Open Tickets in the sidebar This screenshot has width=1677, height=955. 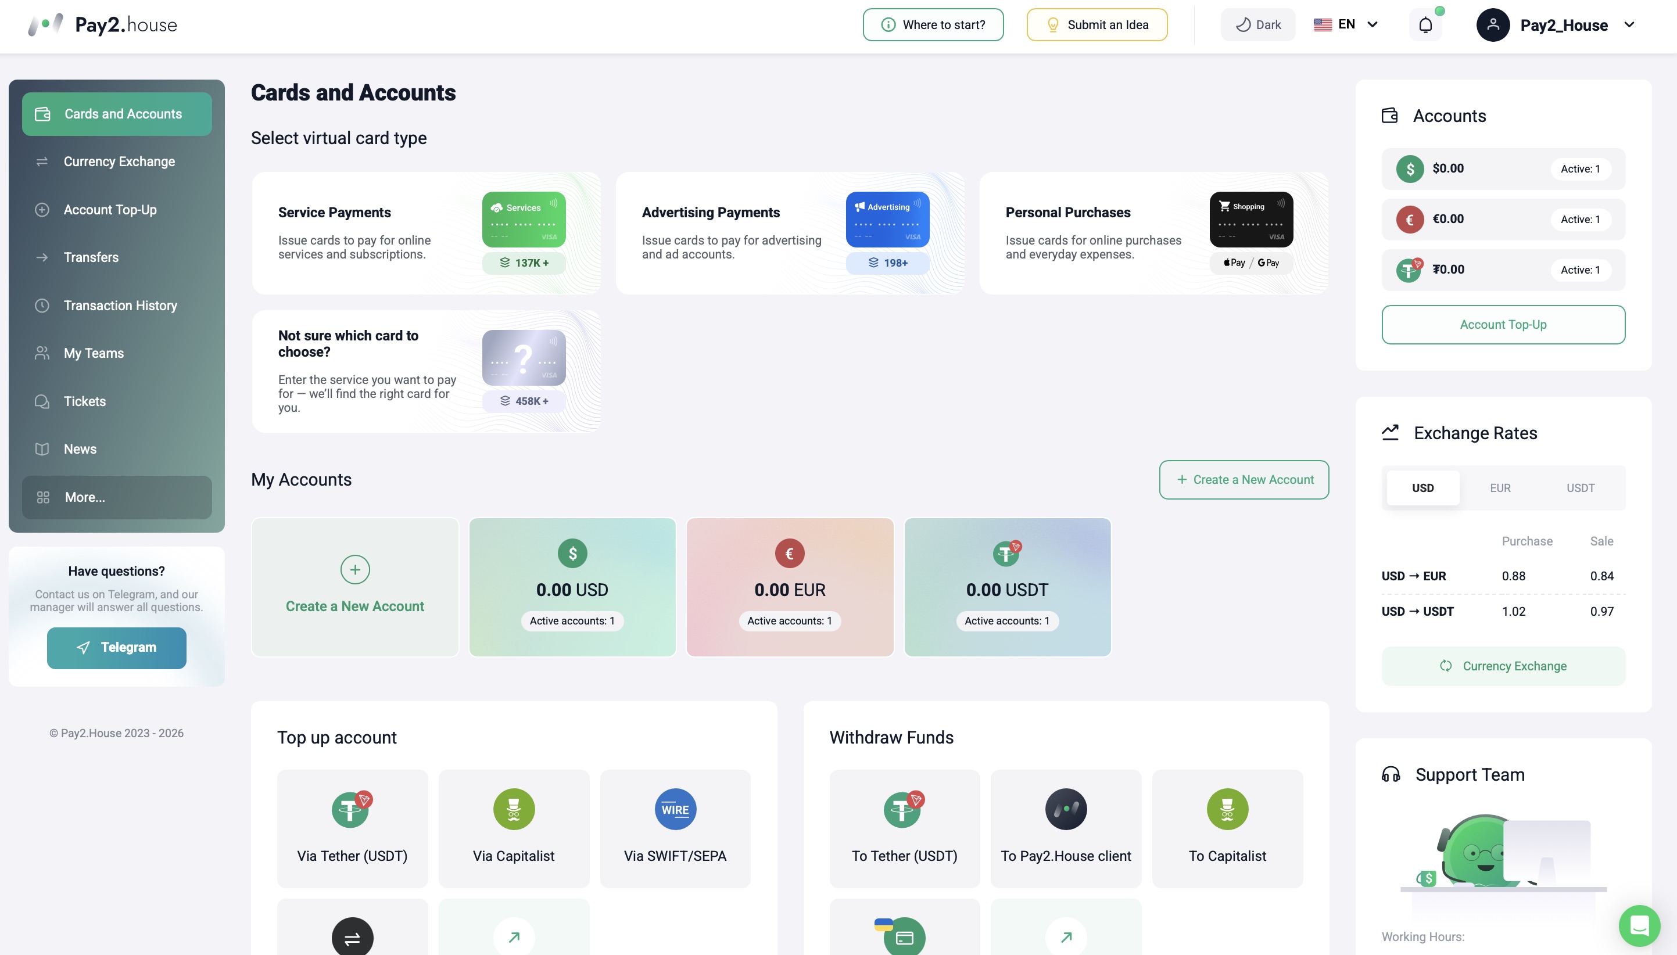click(x=117, y=401)
